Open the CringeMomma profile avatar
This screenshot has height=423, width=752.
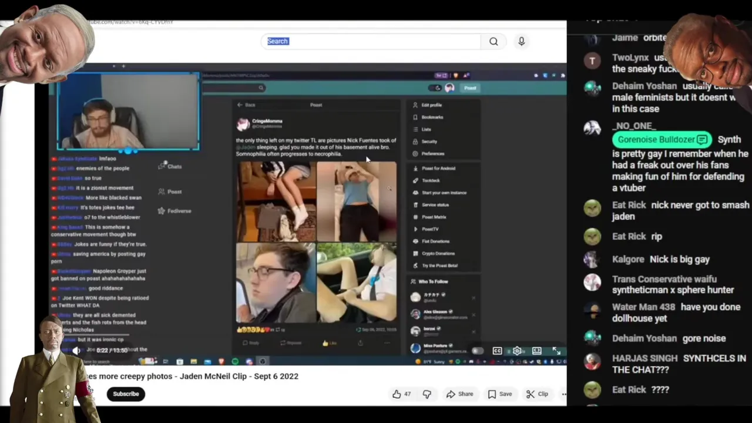coord(242,124)
